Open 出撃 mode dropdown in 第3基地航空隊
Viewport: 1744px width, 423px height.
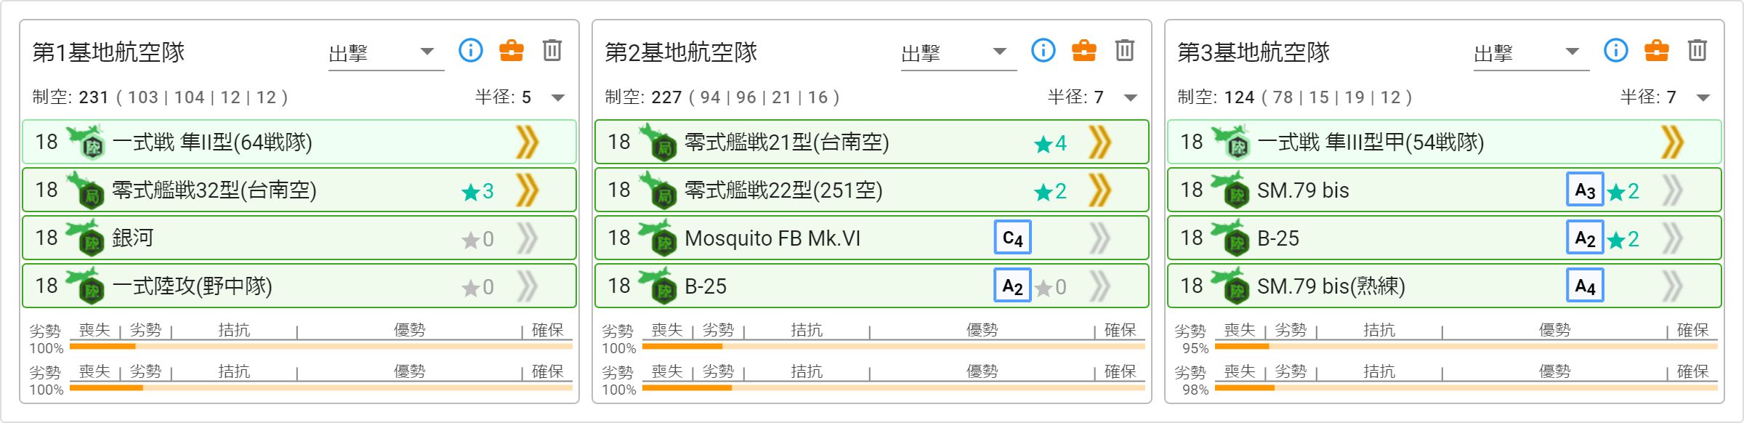[x=1531, y=52]
